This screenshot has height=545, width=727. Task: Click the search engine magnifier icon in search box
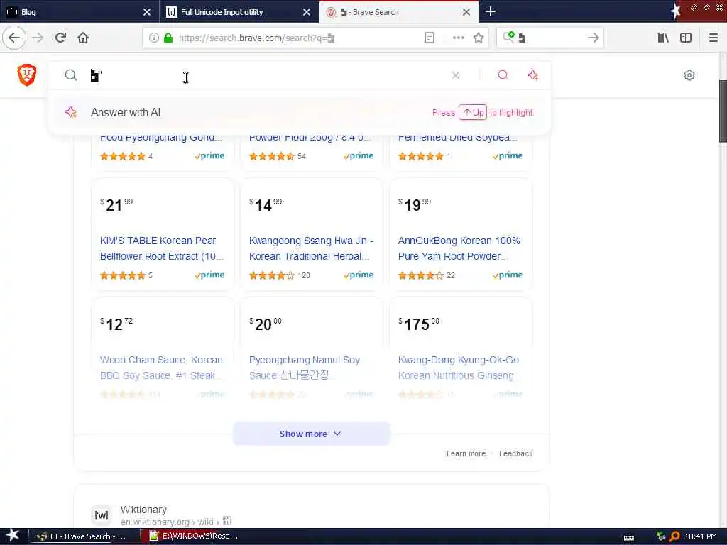click(x=508, y=38)
